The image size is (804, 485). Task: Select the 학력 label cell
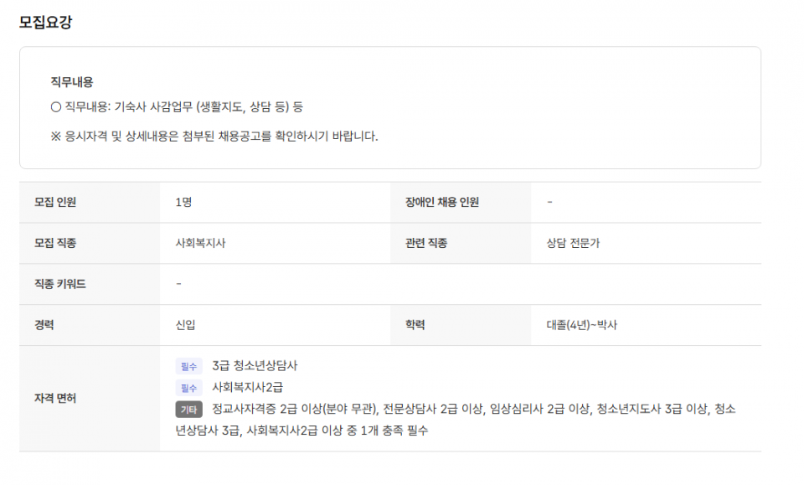pos(415,325)
